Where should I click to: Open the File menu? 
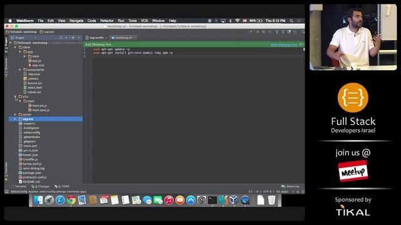(41, 21)
